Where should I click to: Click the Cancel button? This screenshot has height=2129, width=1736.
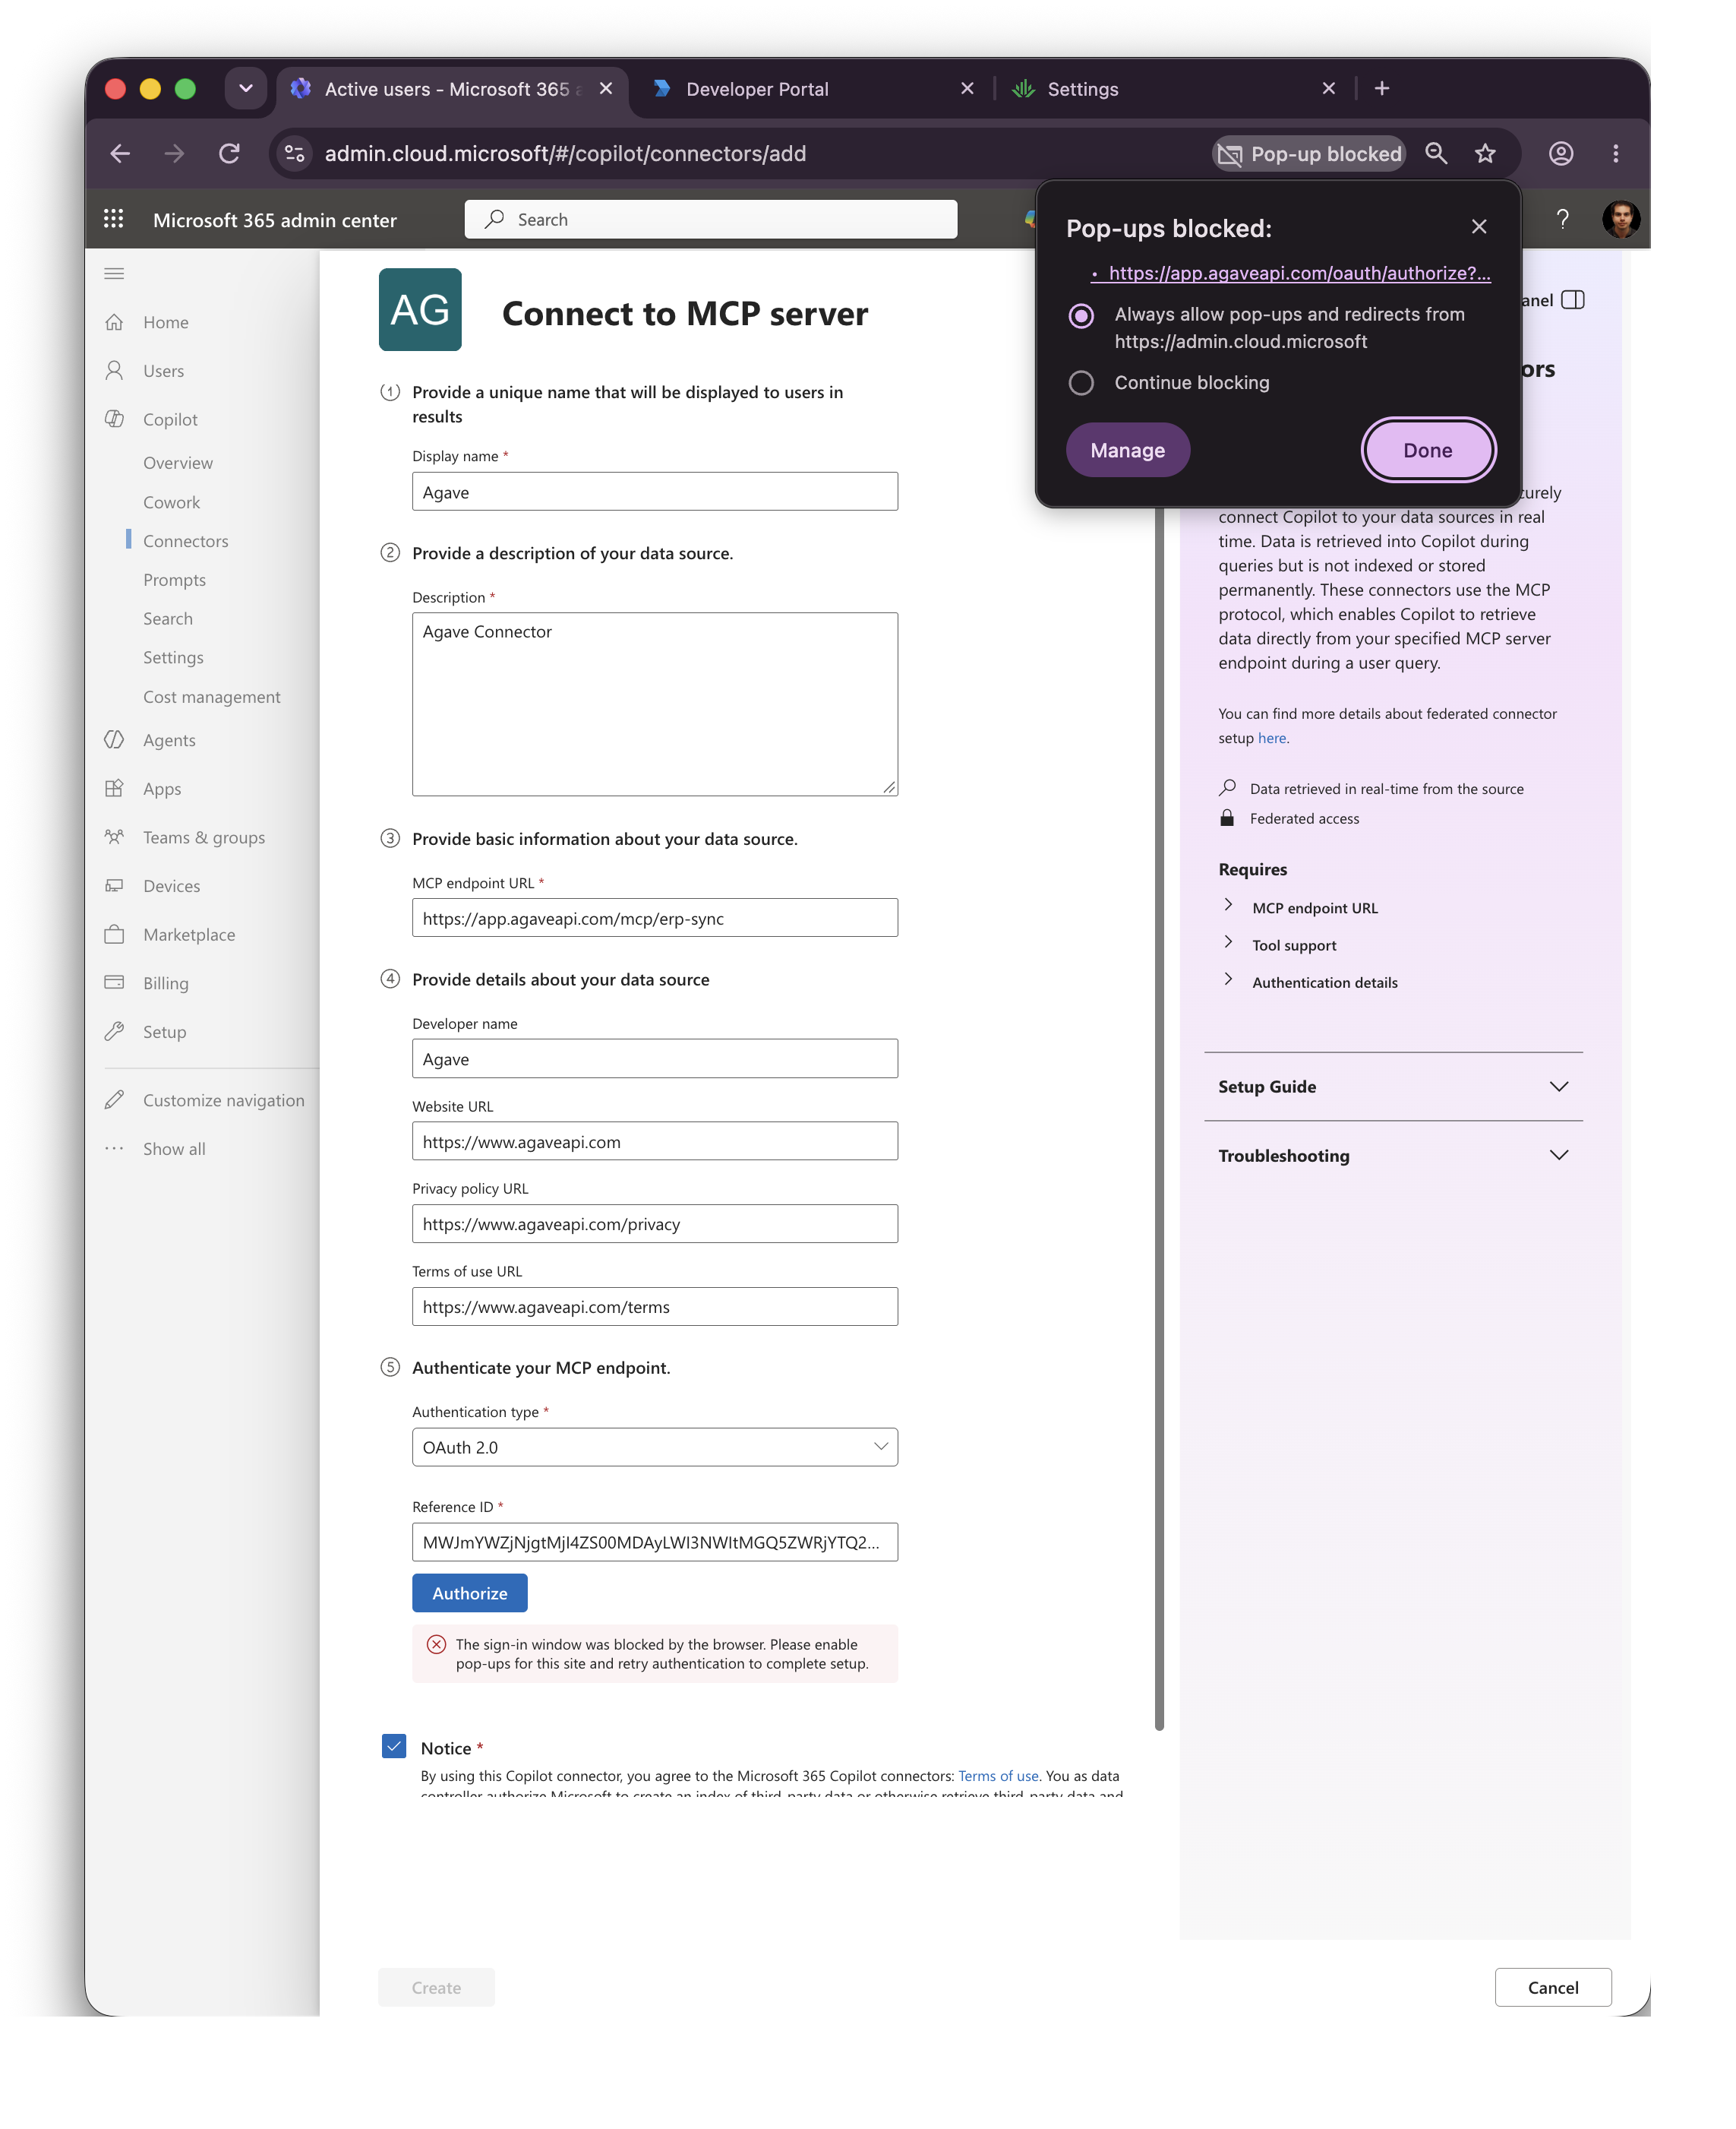pyautogui.click(x=1552, y=1988)
